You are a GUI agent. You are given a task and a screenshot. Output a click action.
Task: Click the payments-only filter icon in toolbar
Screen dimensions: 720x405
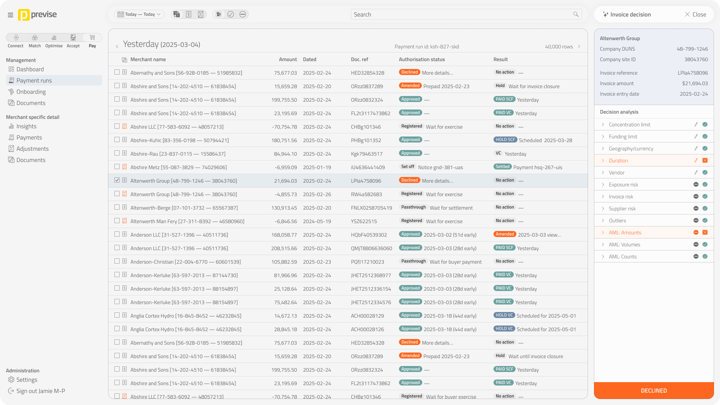coord(189,14)
